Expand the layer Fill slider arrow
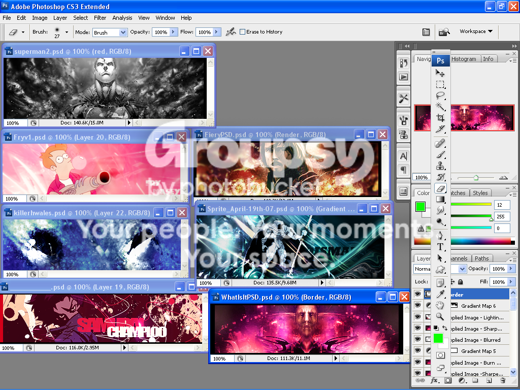This screenshot has width=520, height=390. pyautogui.click(x=511, y=282)
